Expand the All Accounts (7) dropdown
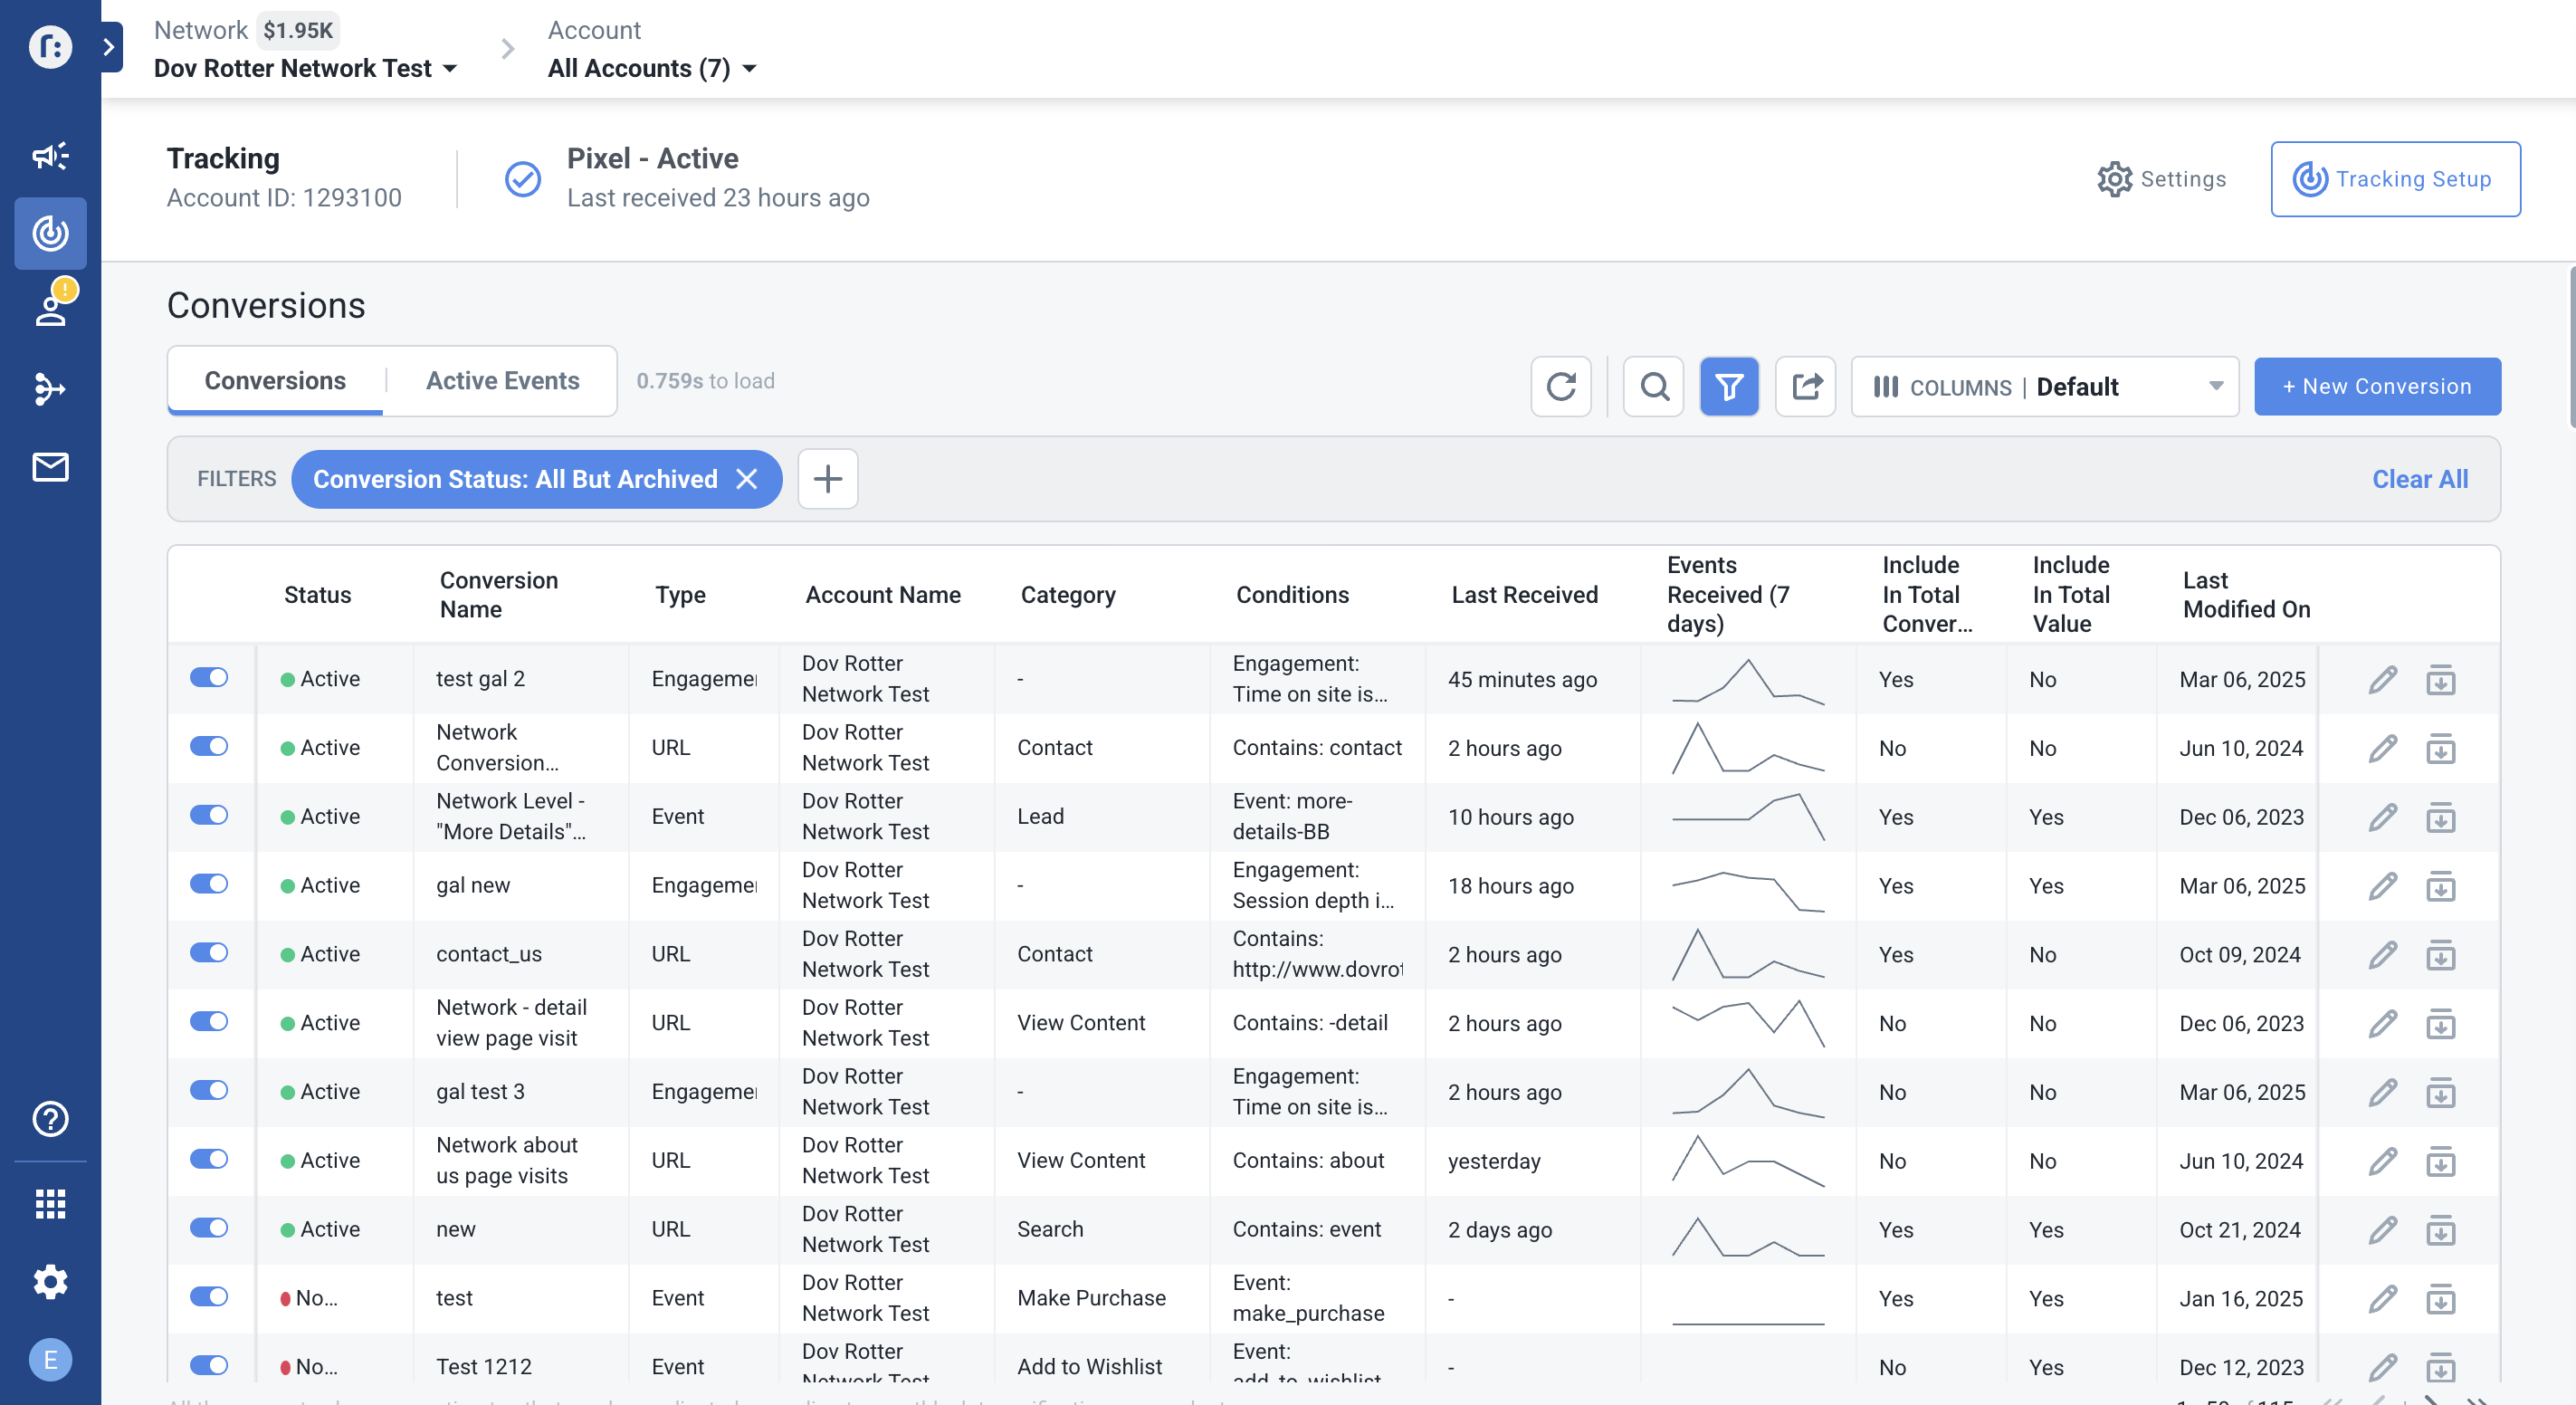This screenshot has height=1405, width=2576. click(651, 68)
